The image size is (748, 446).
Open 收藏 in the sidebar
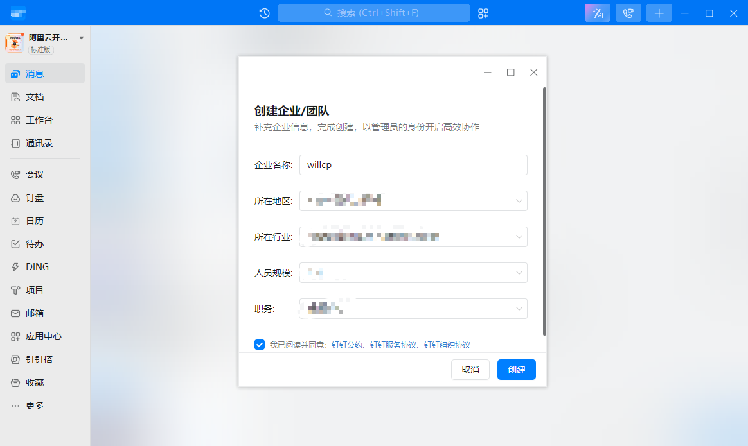[x=45, y=382]
